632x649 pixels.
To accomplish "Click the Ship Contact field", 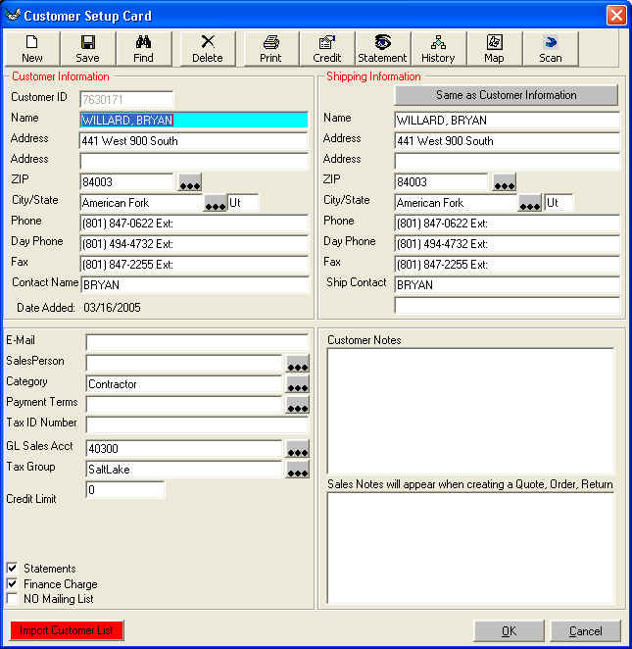I will [508, 285].
